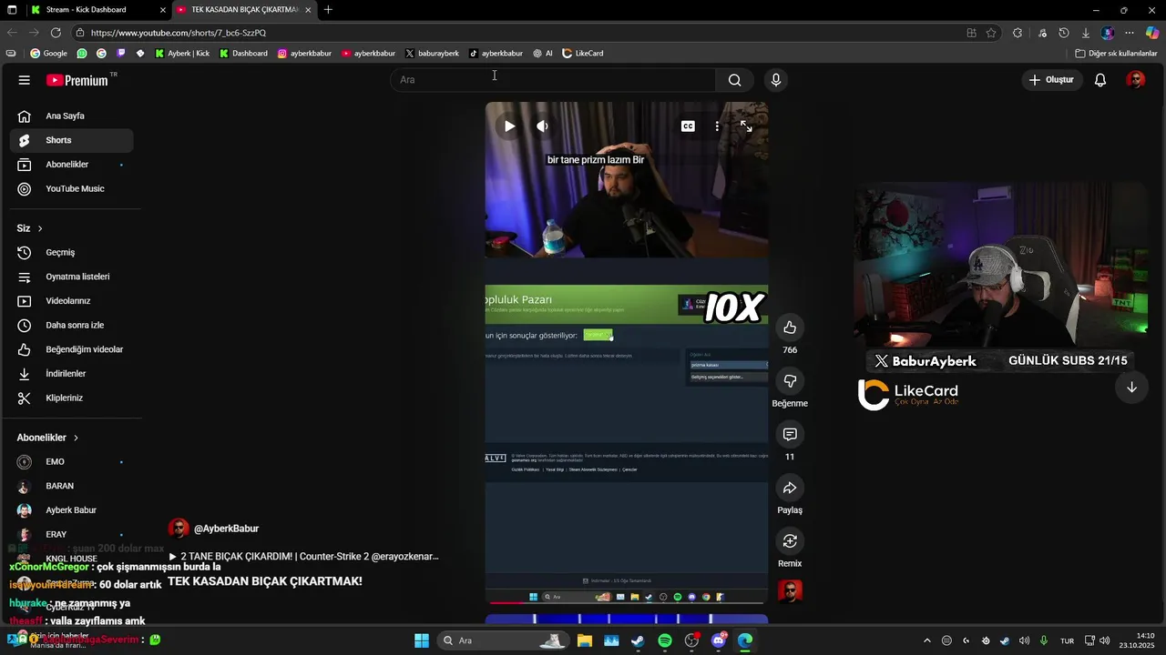Viewport: 1166px width, 655px height.
Task: Share the Short with Paylaş
Action: [x=790, y=489]
